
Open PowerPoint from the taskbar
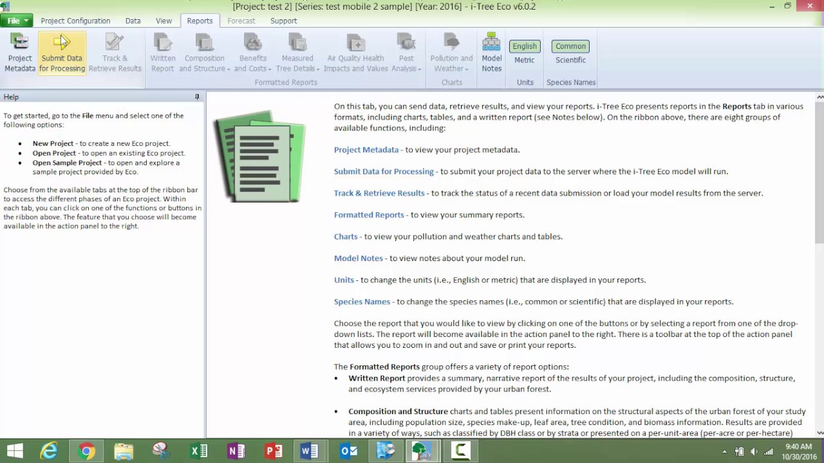[273, 451]
